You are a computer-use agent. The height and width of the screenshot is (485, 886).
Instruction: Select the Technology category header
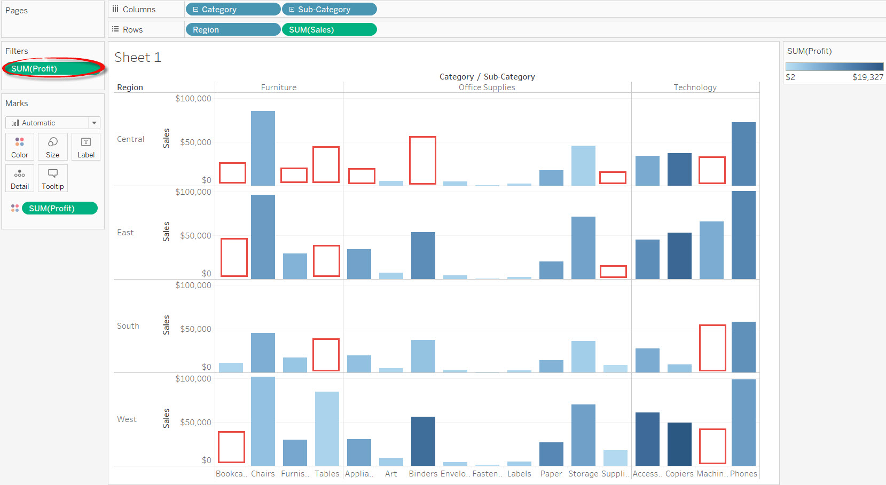(x=695, y=88)
